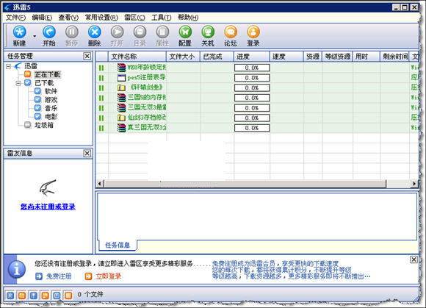The height and width of the screenshot is (308, 426).
Task: Click the 开始 (Start) toolbar icon
Action: click(49, 36)
